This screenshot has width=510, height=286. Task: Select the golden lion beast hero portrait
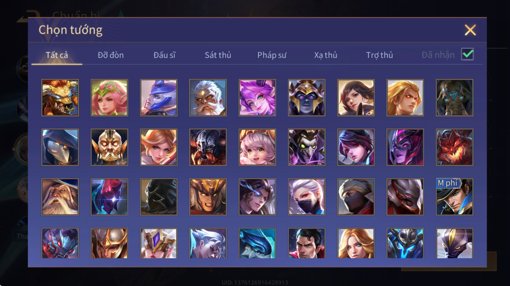[60, 98]
